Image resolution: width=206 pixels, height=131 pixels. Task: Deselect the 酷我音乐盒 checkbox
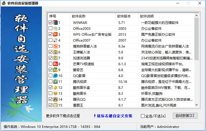(50, 87)
